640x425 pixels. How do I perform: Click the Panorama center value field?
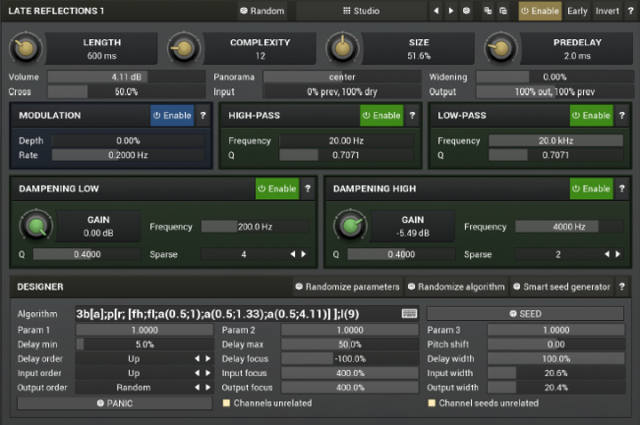click(x=342, y=77)
